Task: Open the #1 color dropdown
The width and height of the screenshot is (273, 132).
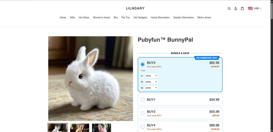Action: [151, 76]
